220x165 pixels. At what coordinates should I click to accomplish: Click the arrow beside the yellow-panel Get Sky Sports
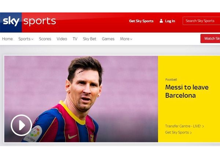(191, 133)
